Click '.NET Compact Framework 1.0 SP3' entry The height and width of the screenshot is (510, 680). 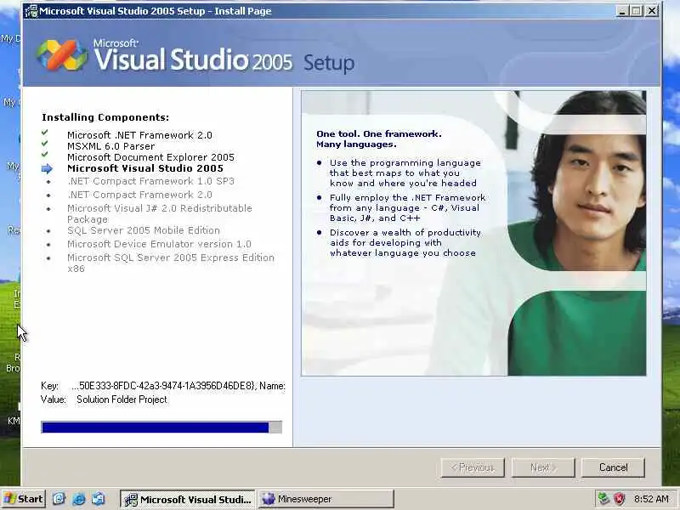151,181
